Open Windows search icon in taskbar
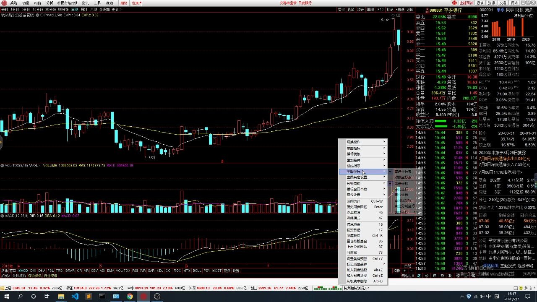The image size is (537, 302). click(x=20, y=296)
